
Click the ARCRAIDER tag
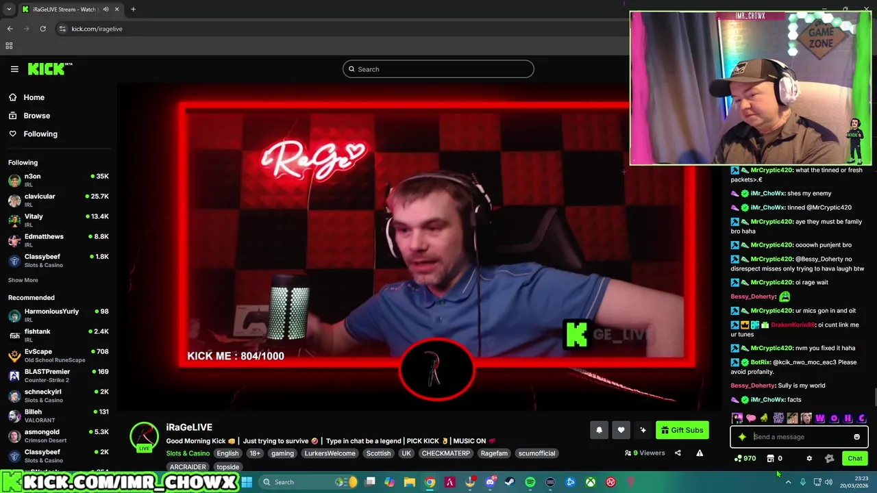point(188,467)
